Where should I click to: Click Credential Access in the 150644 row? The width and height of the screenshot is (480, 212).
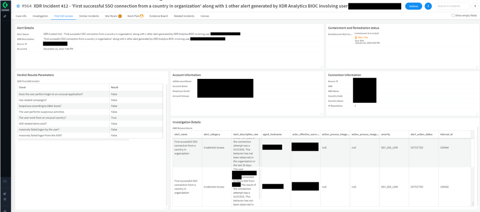pos(213,148)
